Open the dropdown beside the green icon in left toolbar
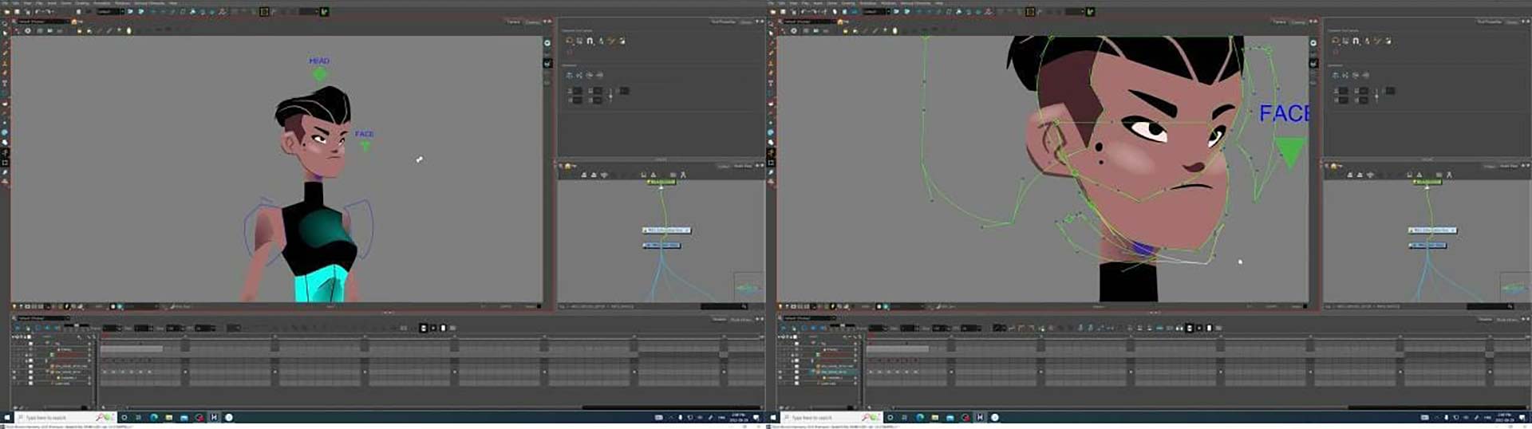 click(309, 12)
